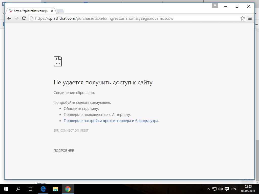
Task: Open File Explorer from the taskbar
Action: pos(55,189)
